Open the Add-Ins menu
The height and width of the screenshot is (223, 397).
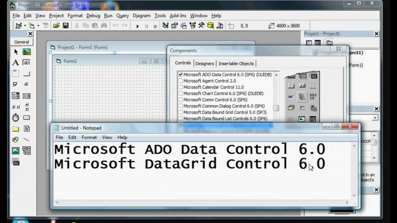click(178, 15)
